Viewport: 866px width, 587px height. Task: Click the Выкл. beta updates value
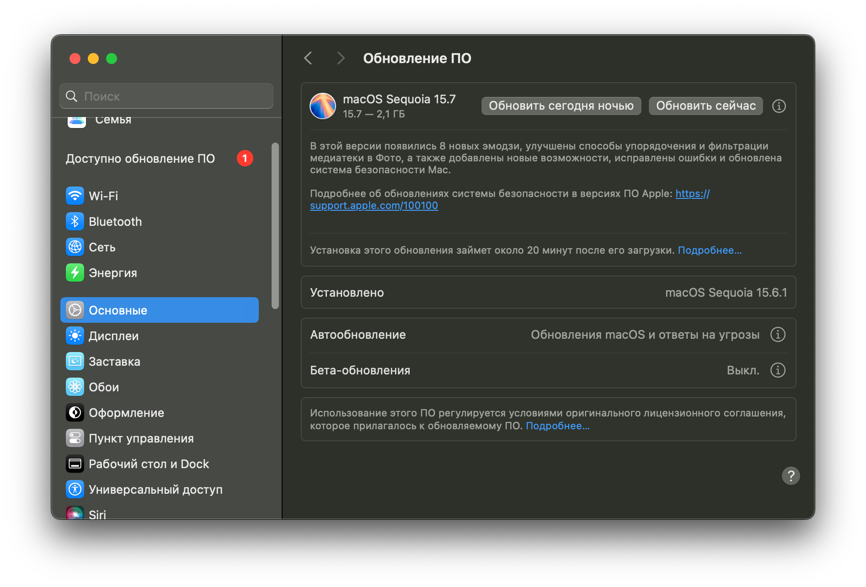coord(743,370)
